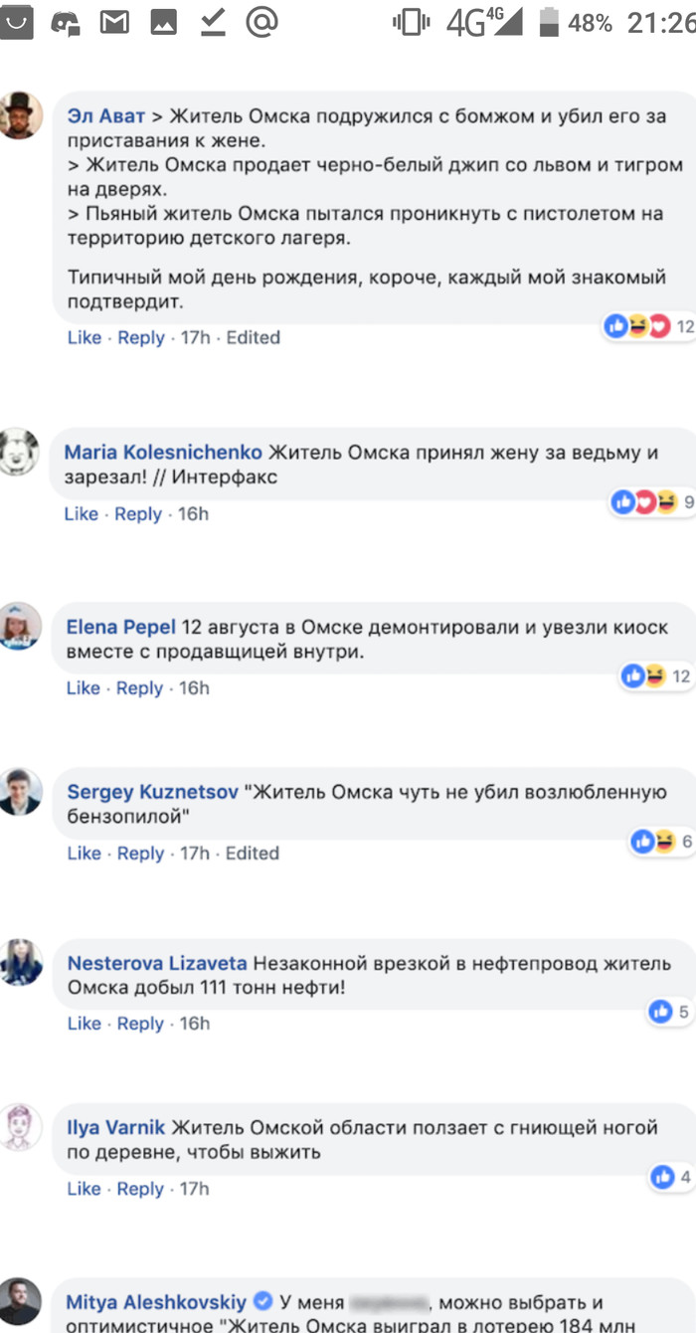Open Эл Ават's profile picture
The height and width of the screenshot is (1333, 696).
point(20,115)
